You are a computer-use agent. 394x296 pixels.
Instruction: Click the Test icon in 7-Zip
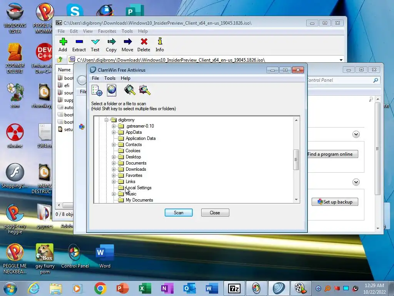tap(95, 42)
